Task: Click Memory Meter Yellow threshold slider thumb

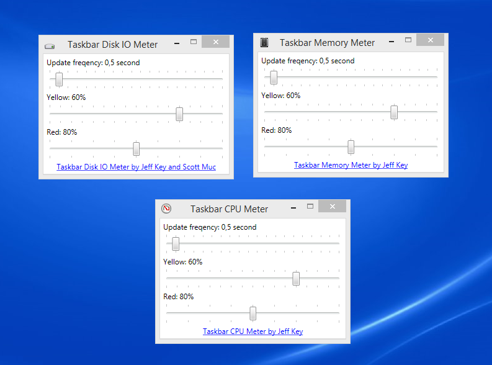Action: pyautogui.click(x=394, y=112)
